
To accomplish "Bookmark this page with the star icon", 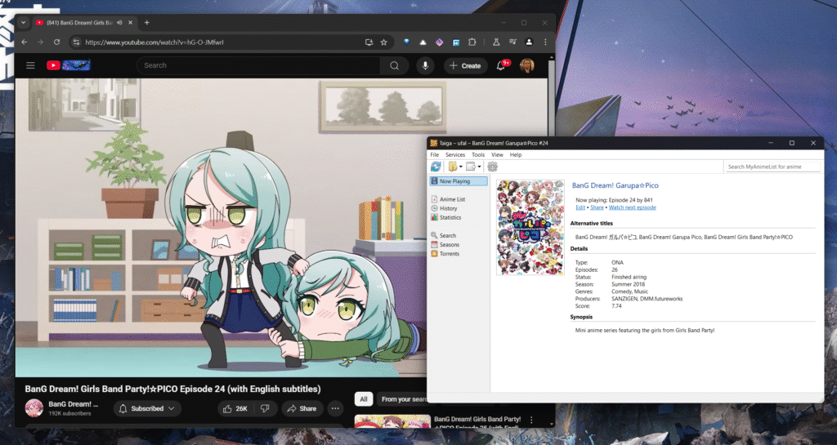I will [384, 42].
